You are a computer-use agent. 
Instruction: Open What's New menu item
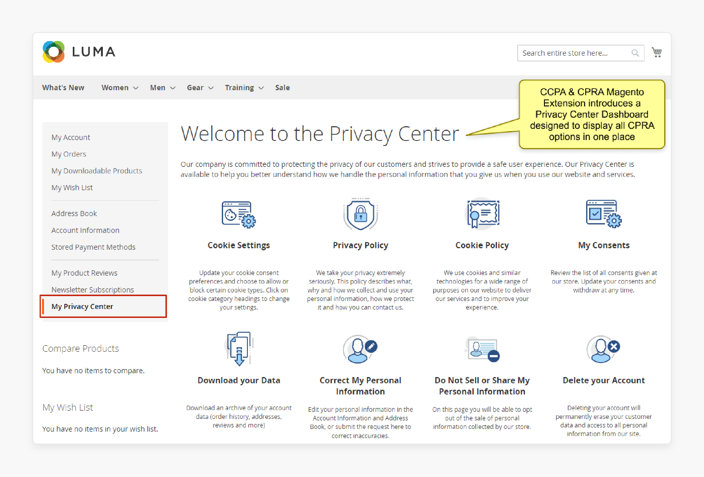coord(63,88)
